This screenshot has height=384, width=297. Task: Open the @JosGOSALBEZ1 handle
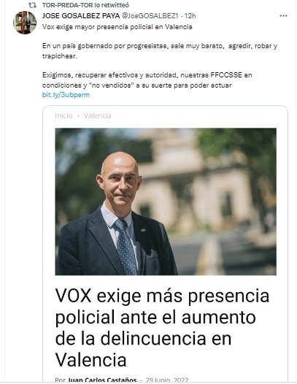point(150,15)
